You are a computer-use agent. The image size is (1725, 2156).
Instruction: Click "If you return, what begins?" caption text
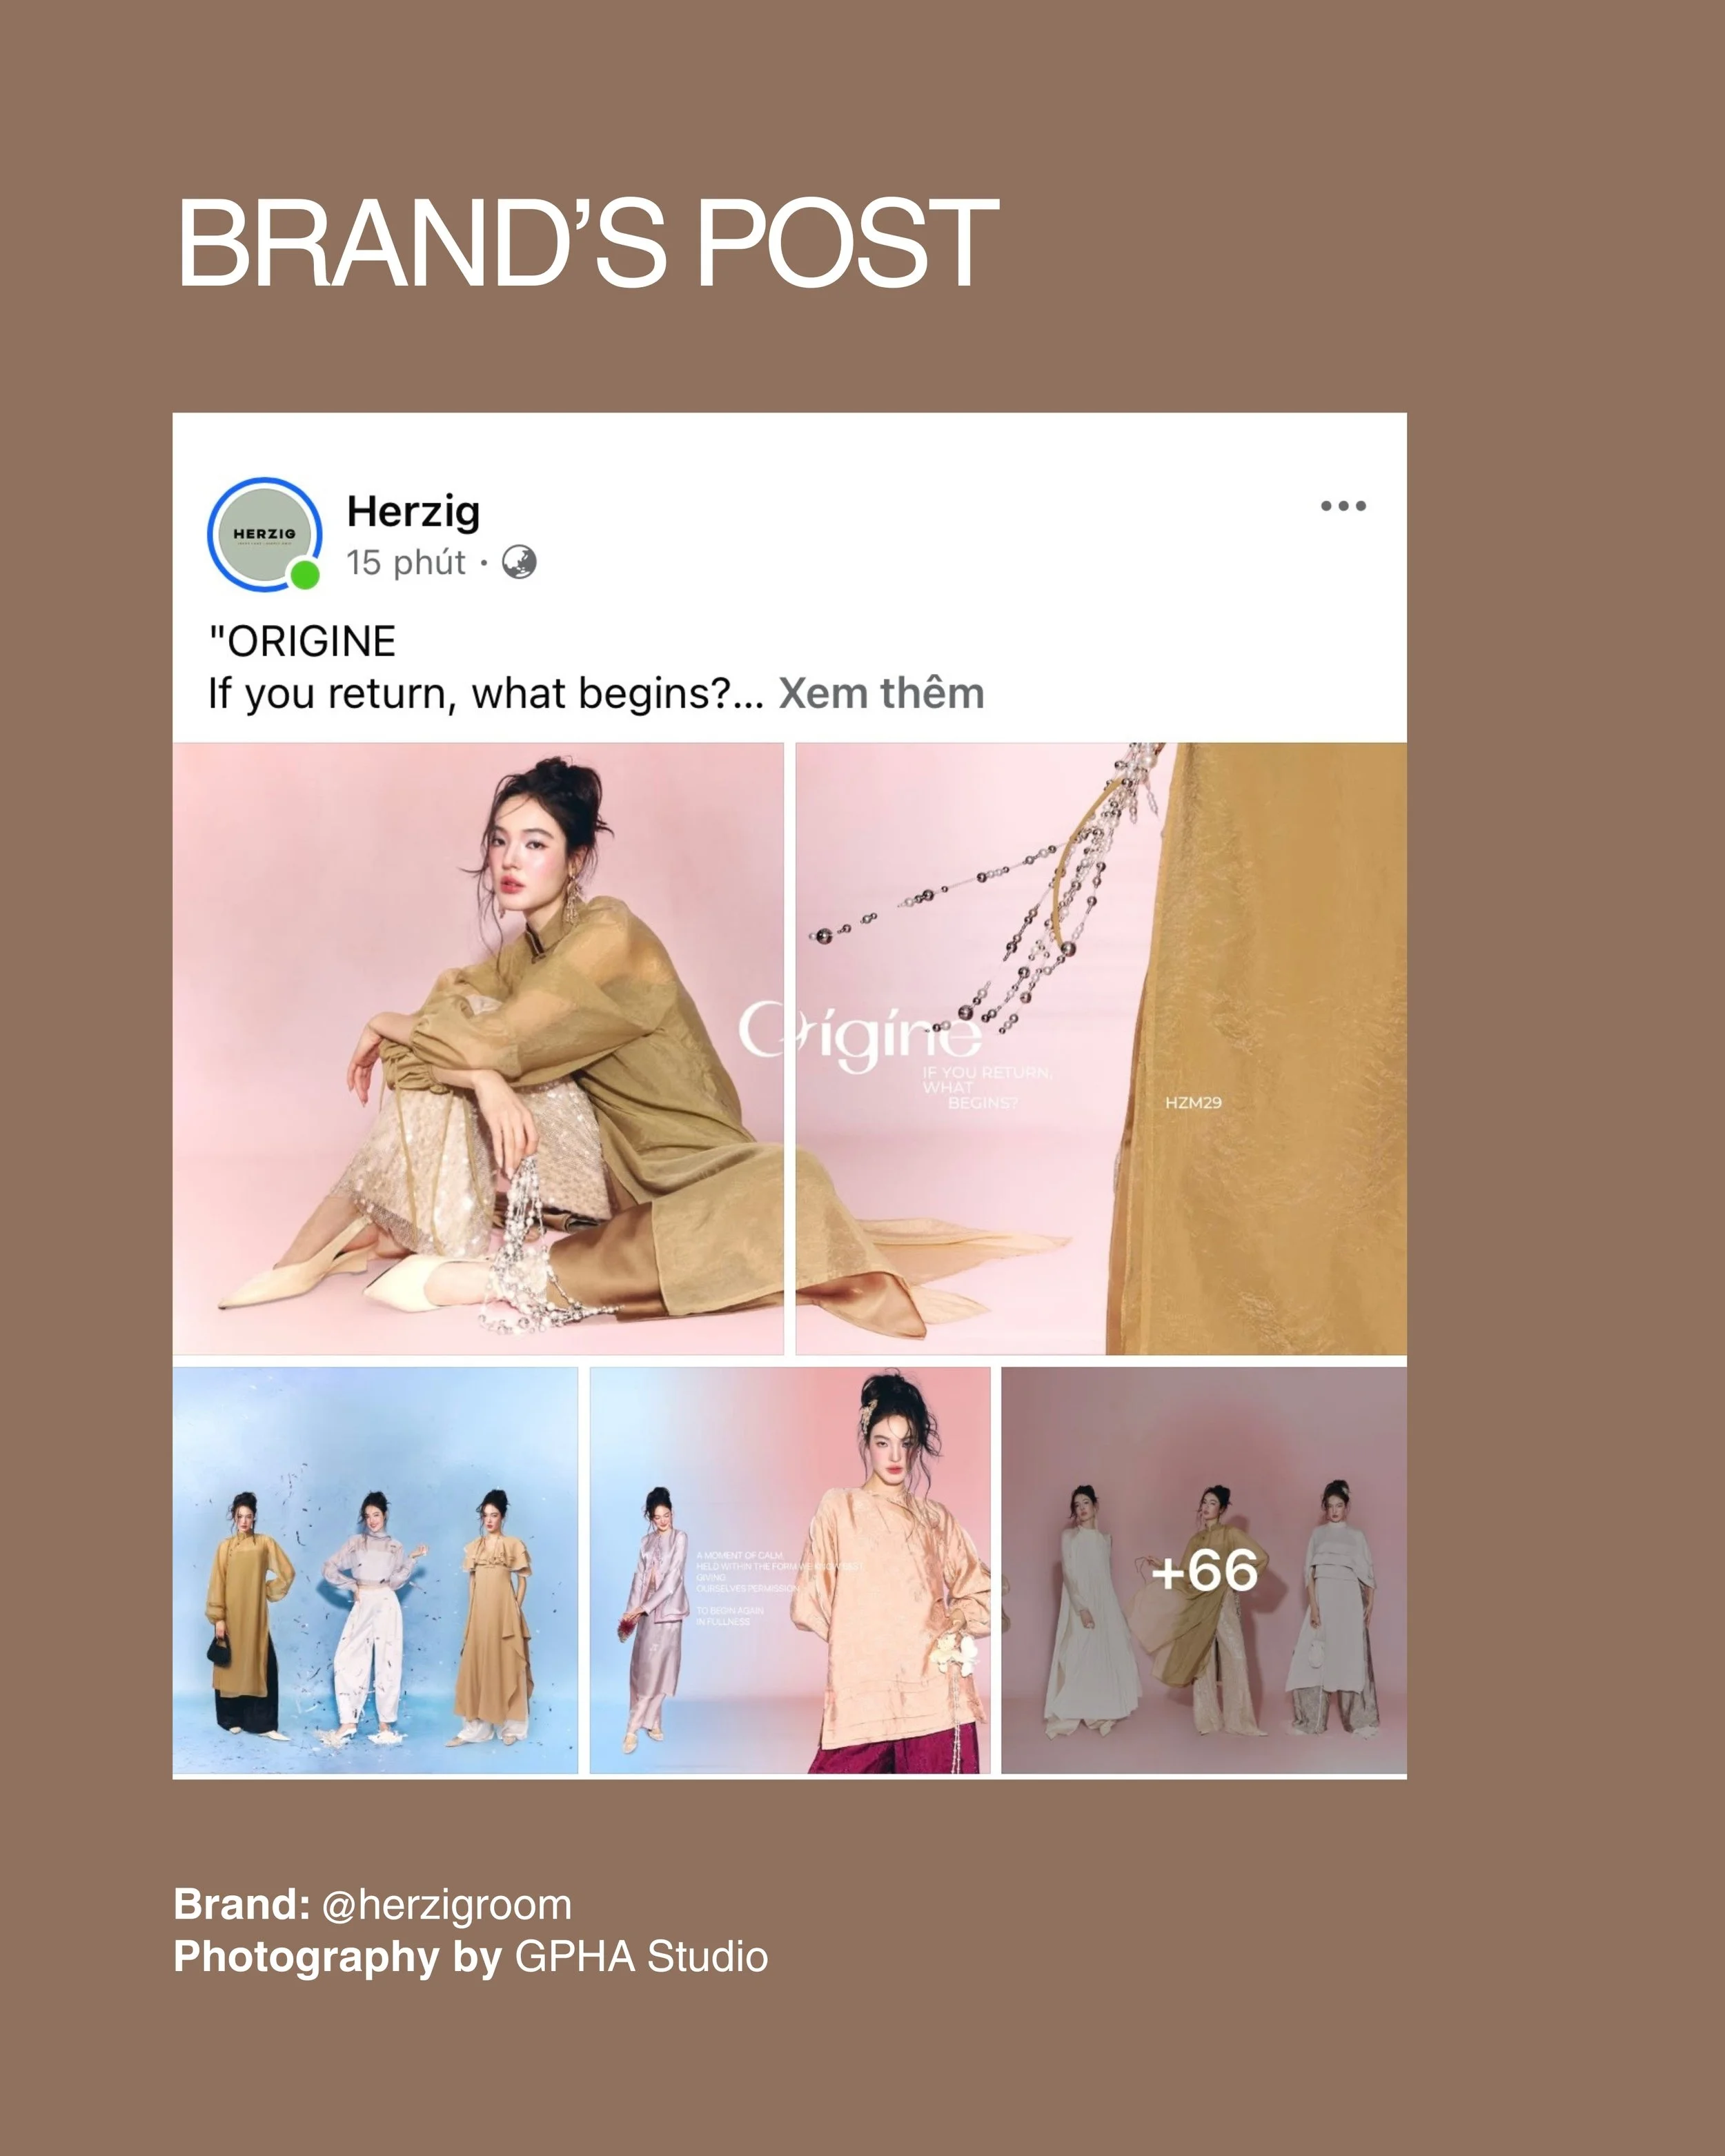486,693
